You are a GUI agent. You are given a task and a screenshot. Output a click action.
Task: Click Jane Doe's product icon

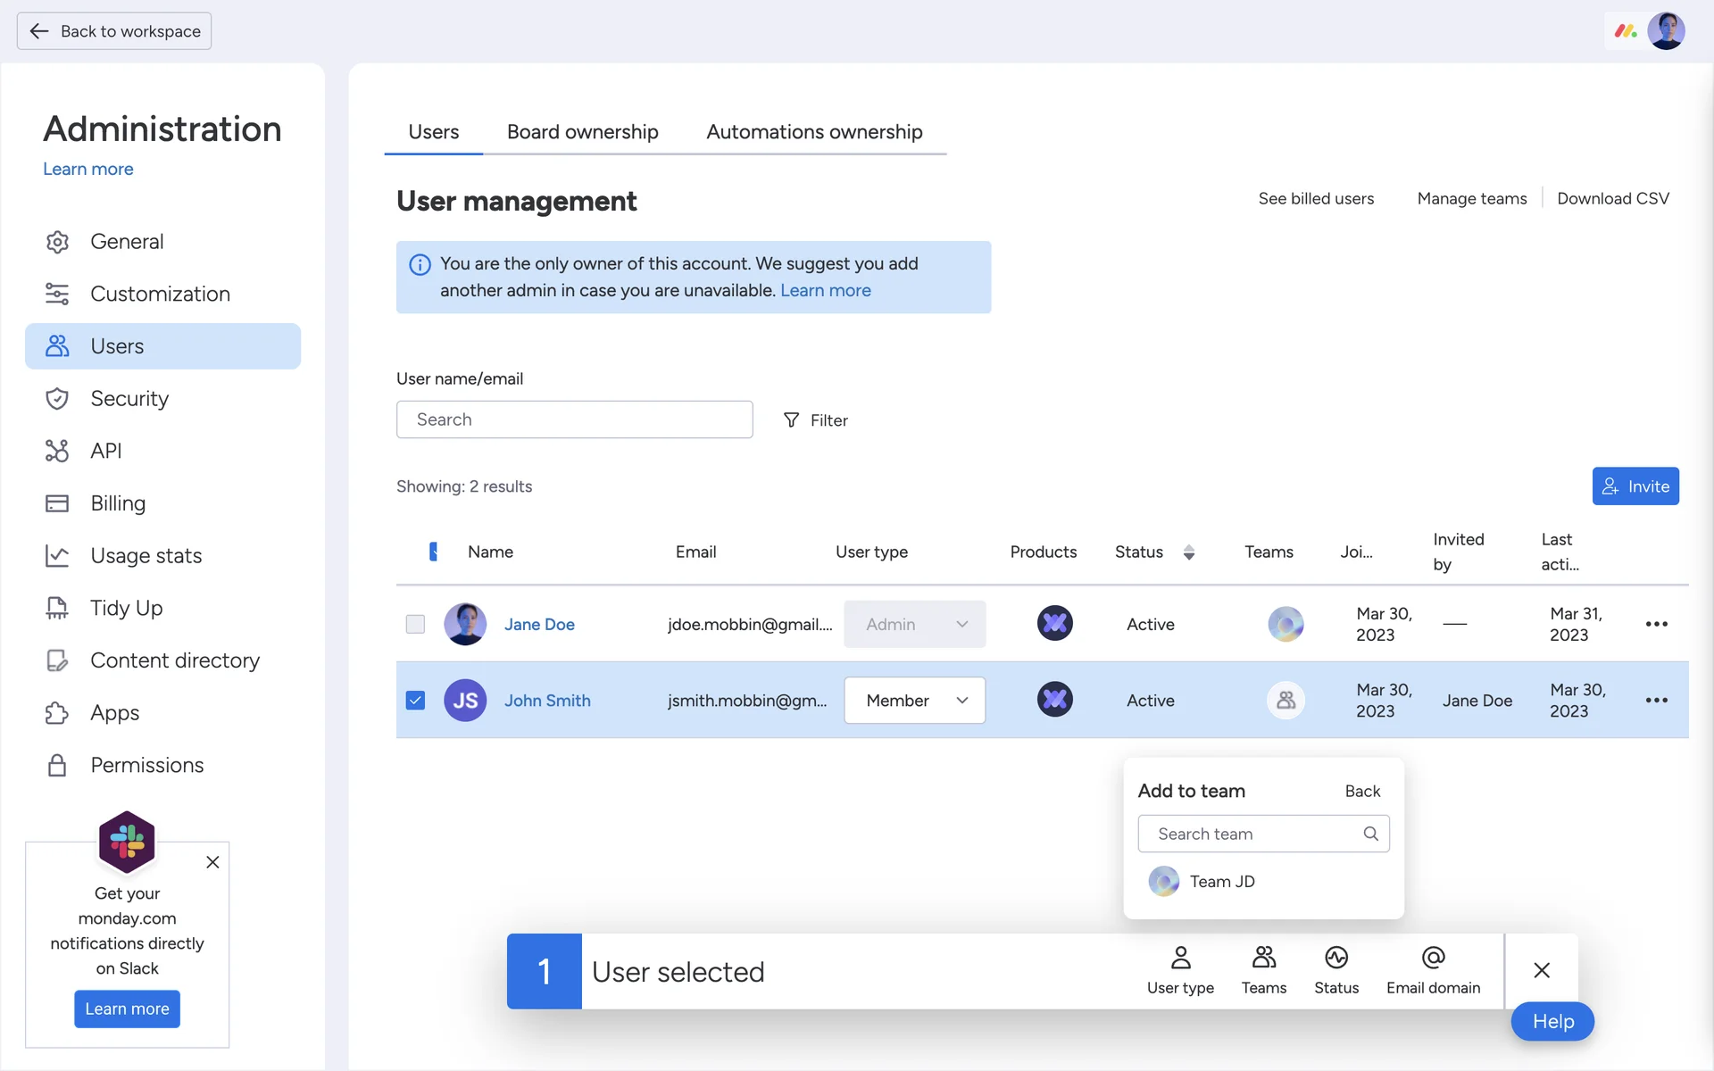point(1054,624)
